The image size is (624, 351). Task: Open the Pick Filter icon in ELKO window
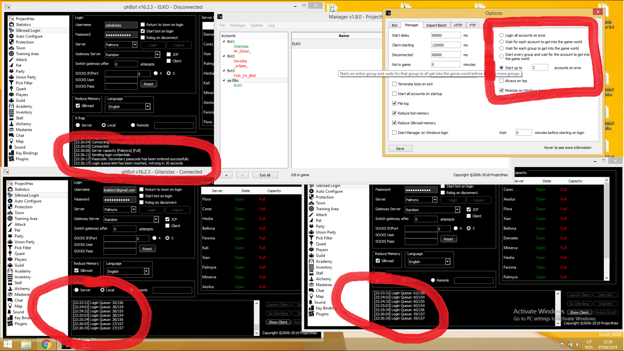point(11,83)
